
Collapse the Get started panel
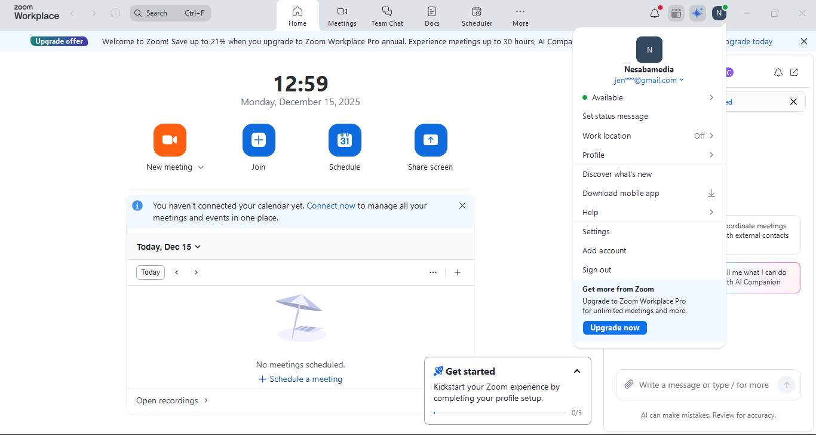tap(576, 372)
